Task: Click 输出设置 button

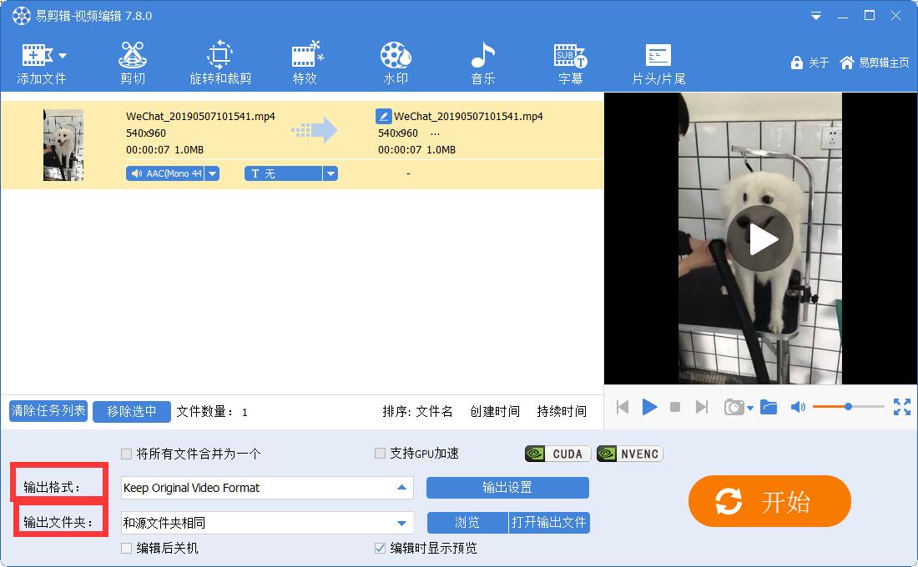Action: tap(507, 488)
